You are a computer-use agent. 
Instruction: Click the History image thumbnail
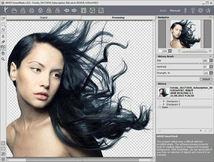pos(163,92)
